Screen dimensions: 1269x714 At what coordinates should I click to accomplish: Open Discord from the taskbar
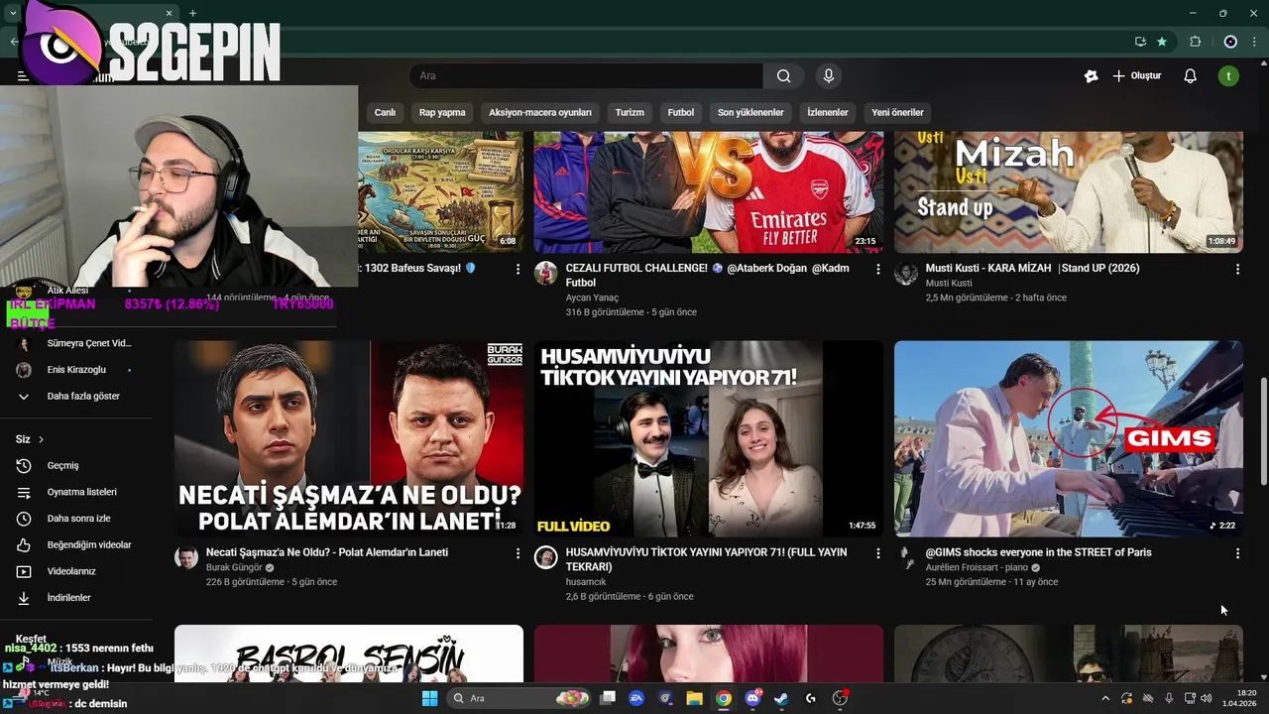click(x=752, y=698)
